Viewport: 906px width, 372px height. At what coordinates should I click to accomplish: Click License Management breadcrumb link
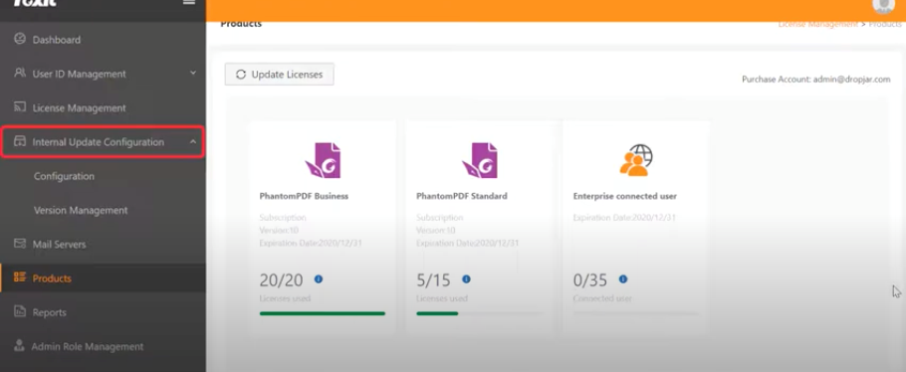[x=817, y=24]
